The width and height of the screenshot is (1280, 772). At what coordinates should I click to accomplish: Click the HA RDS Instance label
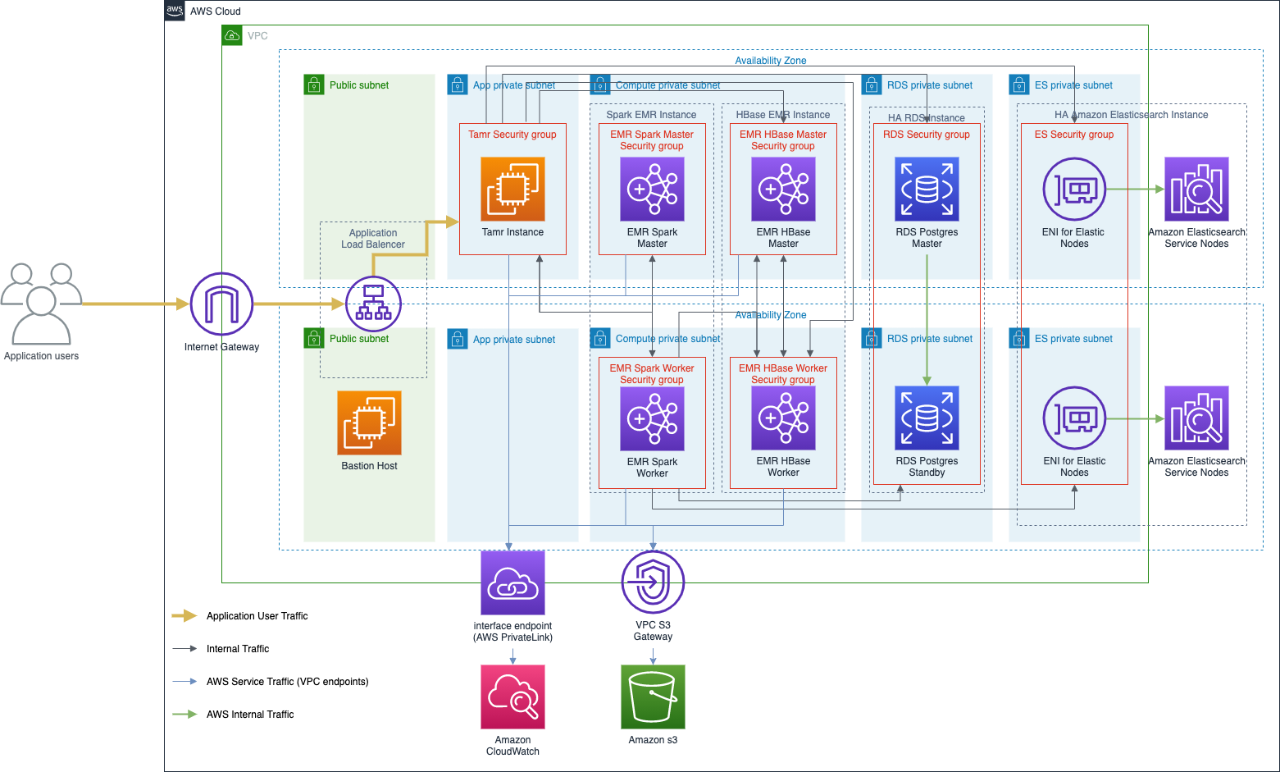(927, 118)
